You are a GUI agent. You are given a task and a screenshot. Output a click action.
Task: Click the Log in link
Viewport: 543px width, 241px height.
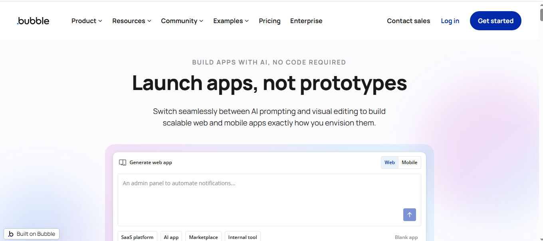click(x=450, y=21)
